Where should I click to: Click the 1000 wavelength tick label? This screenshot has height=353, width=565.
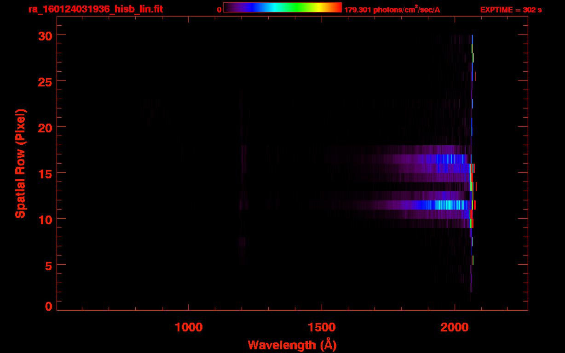click(189, 327)
